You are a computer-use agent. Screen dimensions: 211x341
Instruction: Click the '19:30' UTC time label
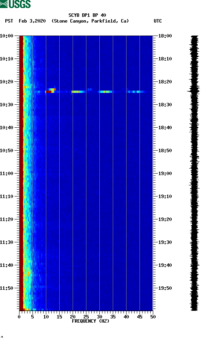[x=165, y=242]
